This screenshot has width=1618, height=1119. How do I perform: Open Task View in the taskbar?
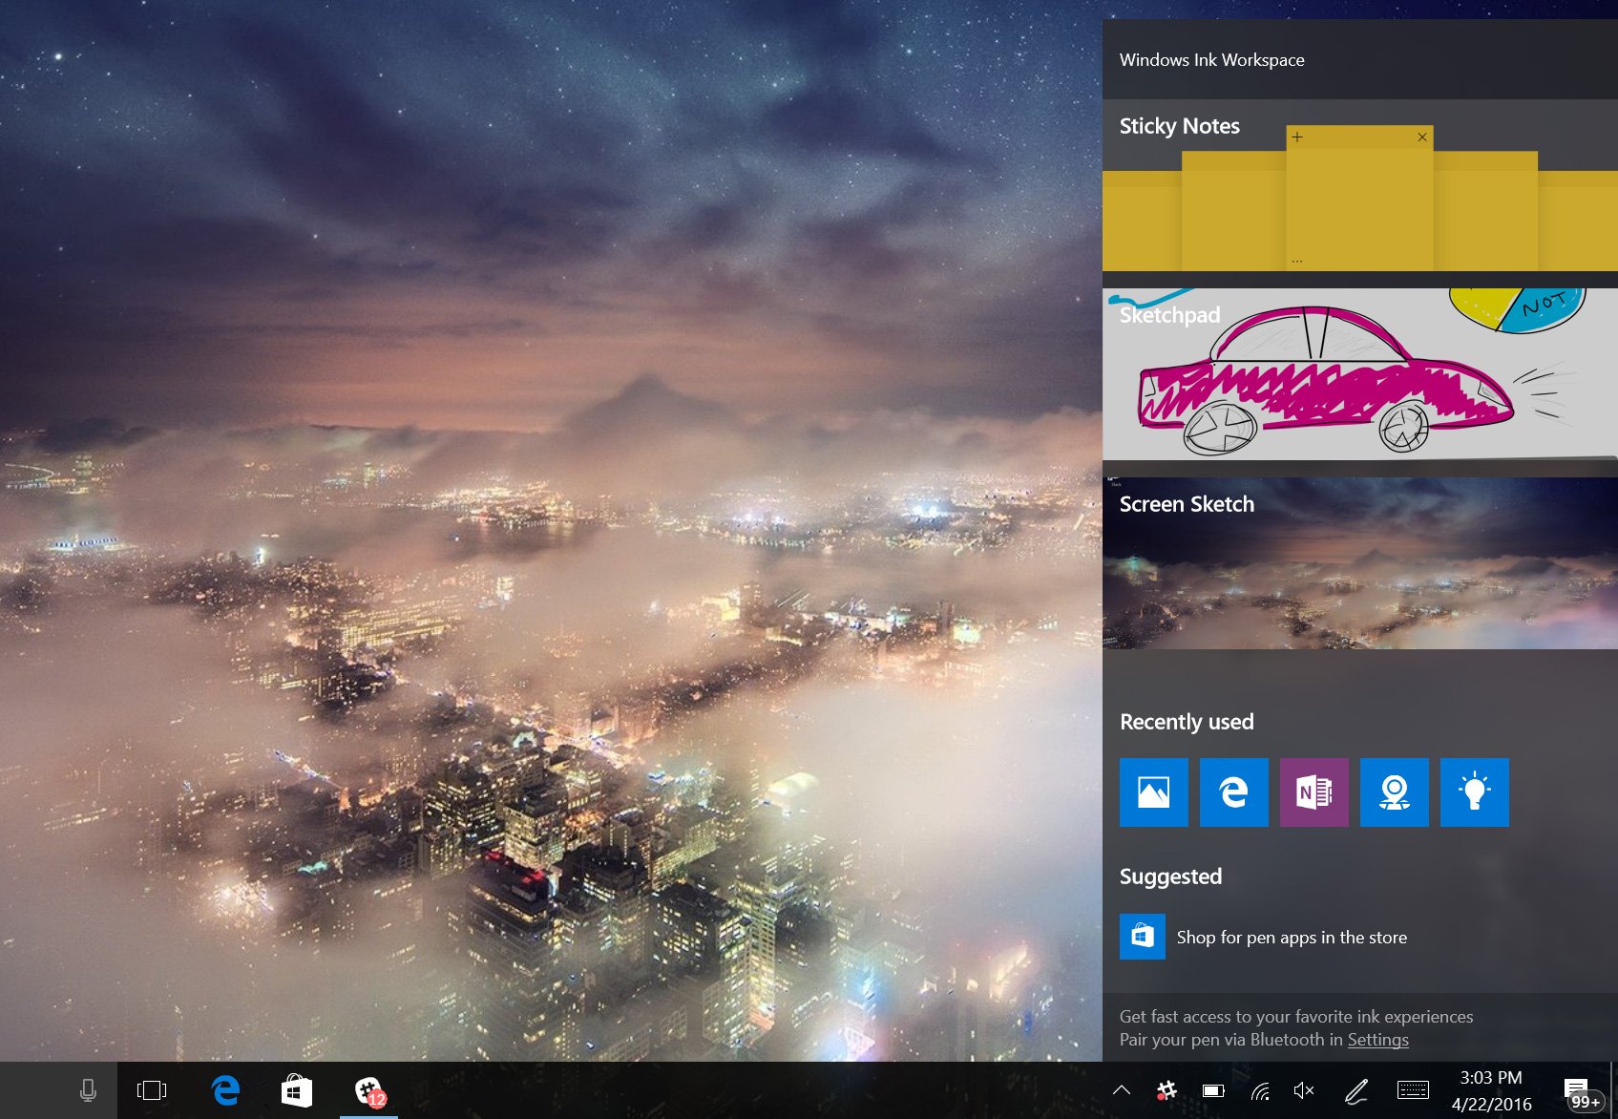click(152, 1090)
